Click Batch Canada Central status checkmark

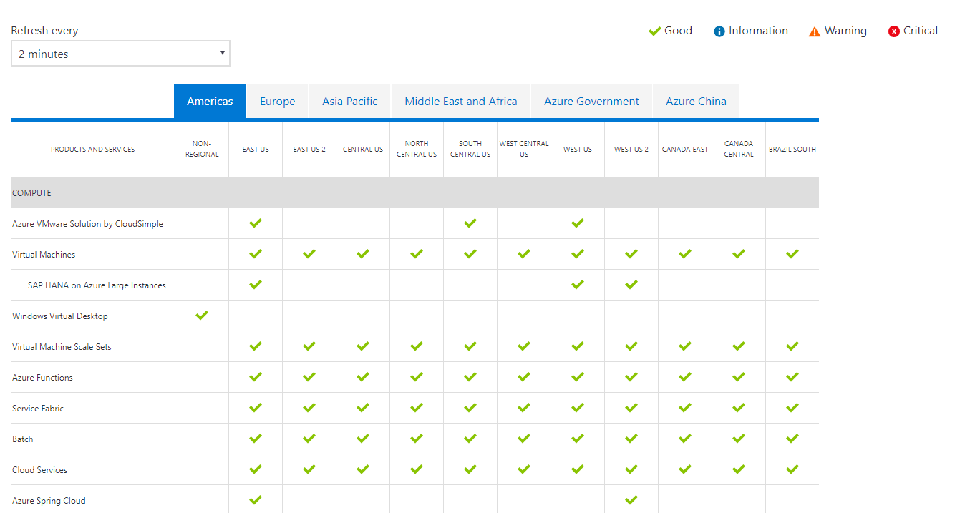pyautogui.click(x=739, y=439)
